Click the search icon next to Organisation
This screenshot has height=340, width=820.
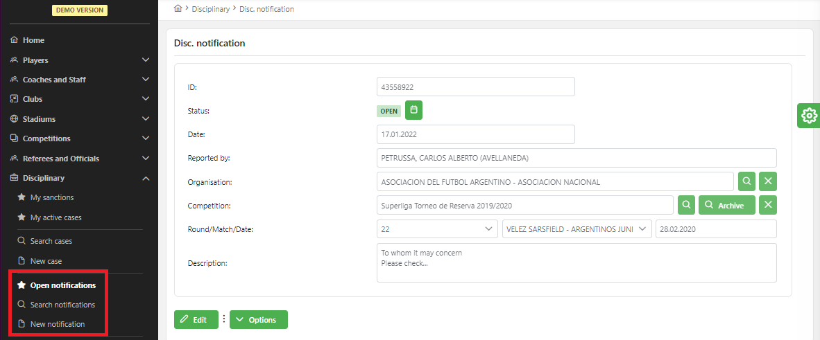746,181
